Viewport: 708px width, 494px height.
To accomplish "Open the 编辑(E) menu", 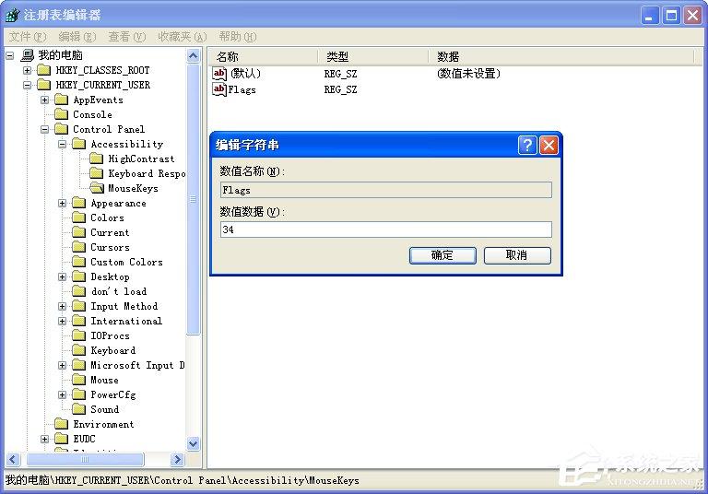I will pos(77,37).
